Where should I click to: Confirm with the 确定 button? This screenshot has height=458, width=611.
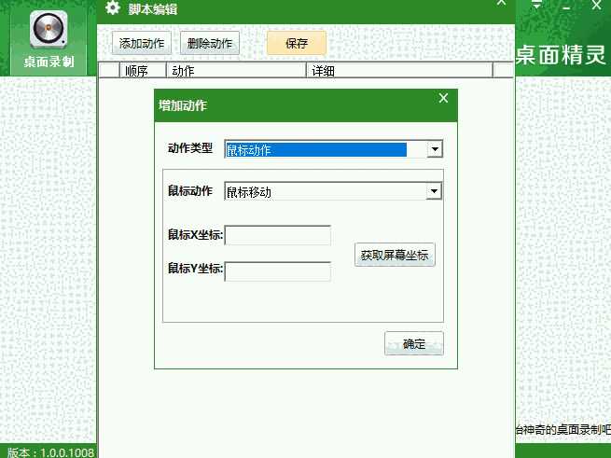414,343
